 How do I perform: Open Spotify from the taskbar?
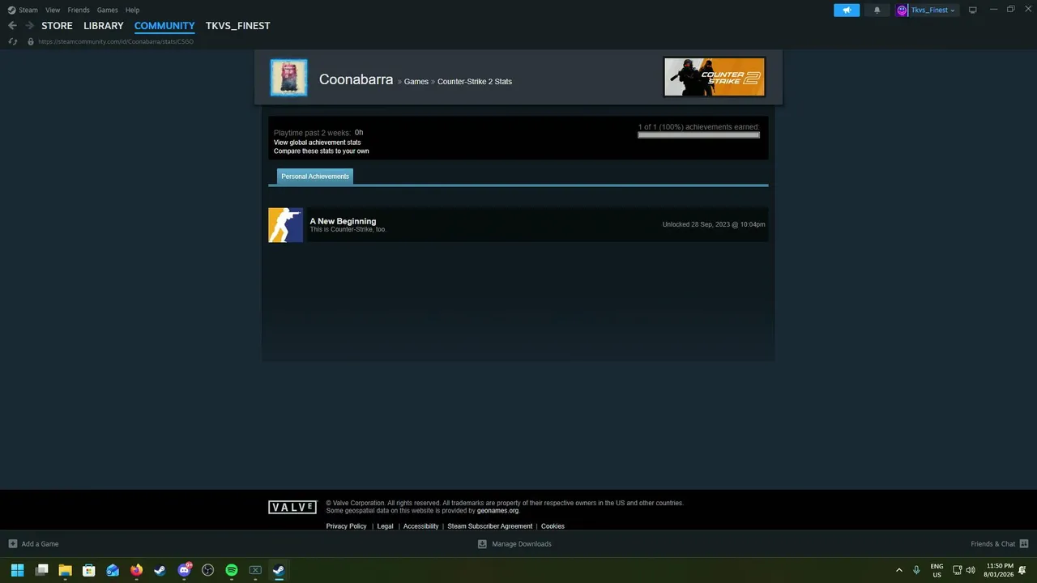pos(232,570)
